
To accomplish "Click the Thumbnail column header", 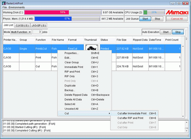I will tap(92, 40).
